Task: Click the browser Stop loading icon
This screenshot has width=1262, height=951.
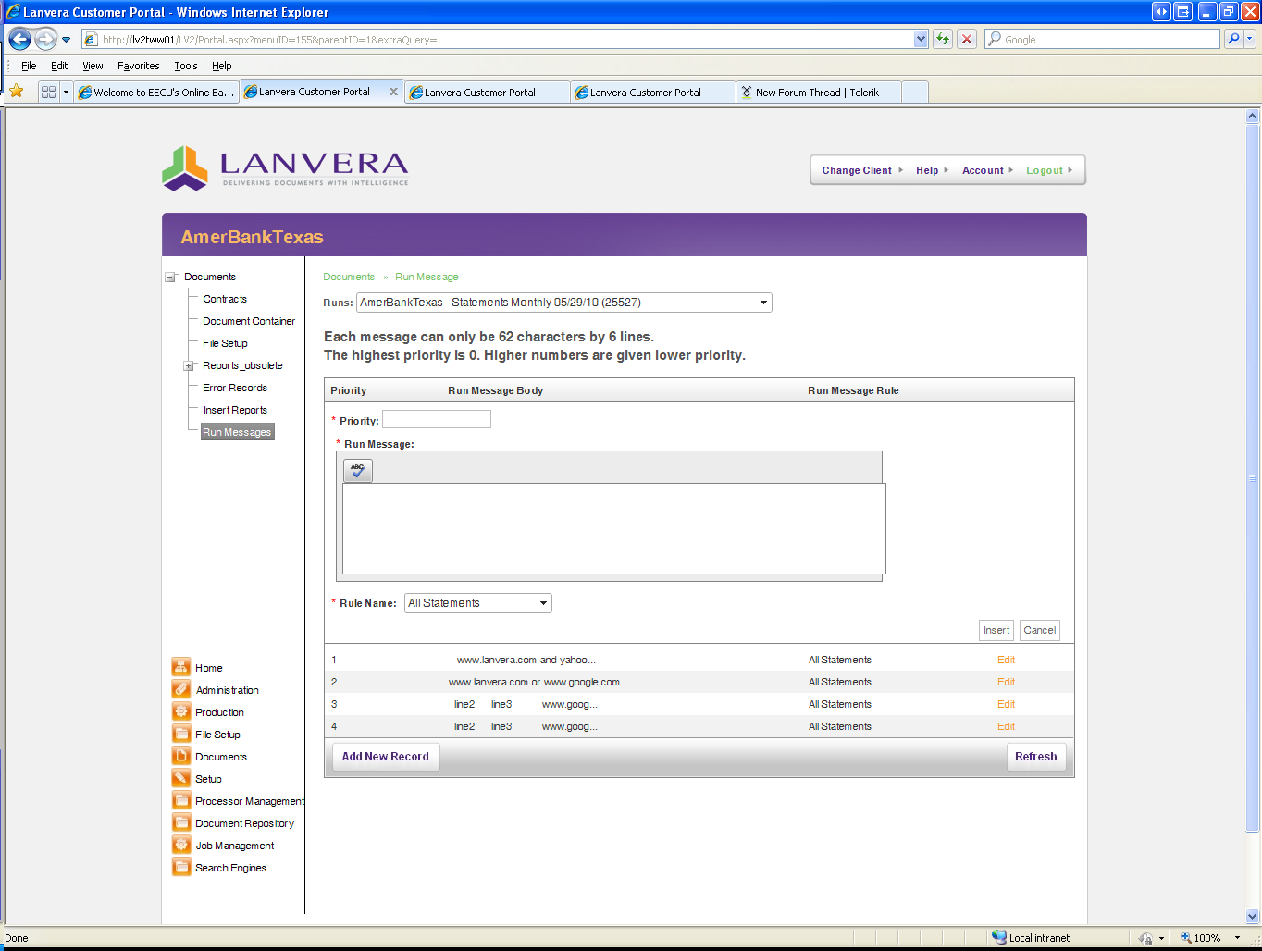Action: tap(967, 39)
